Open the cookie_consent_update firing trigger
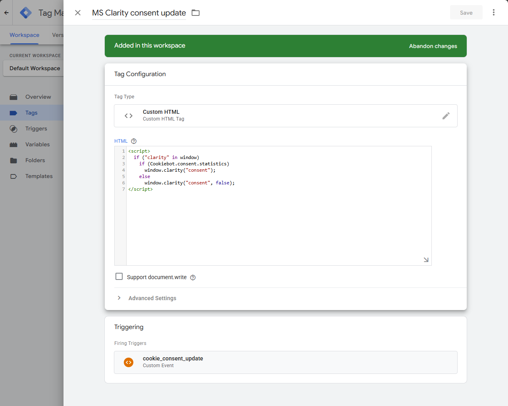Screen dimensions: 508x406 pos(286,362)
